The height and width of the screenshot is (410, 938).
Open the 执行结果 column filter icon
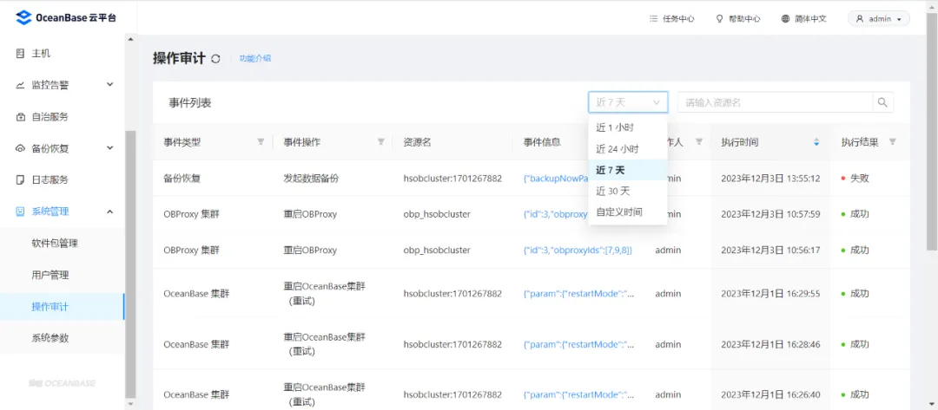(x=892, y=142)
